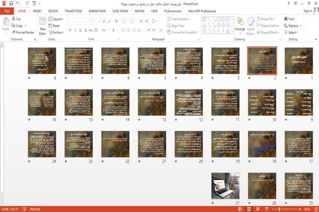Click slide sorter scroll down arrow
Screen dimensions: 319x212
[x=2, y=203]
